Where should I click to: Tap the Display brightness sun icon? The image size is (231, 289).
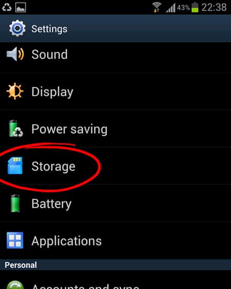click(x=15, y=91)
